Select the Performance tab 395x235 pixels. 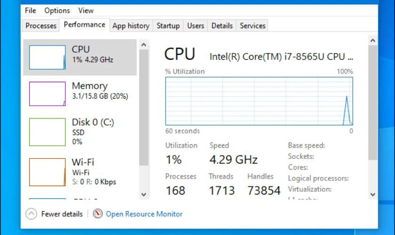[84, 25]
